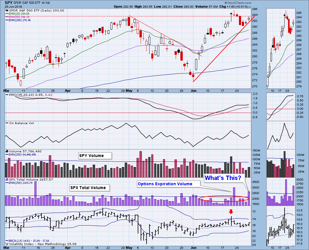Click the 28-Jun-2019 date

tap(14, 6)
